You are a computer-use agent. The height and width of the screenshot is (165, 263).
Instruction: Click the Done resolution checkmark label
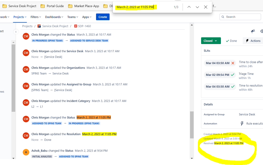231,41
